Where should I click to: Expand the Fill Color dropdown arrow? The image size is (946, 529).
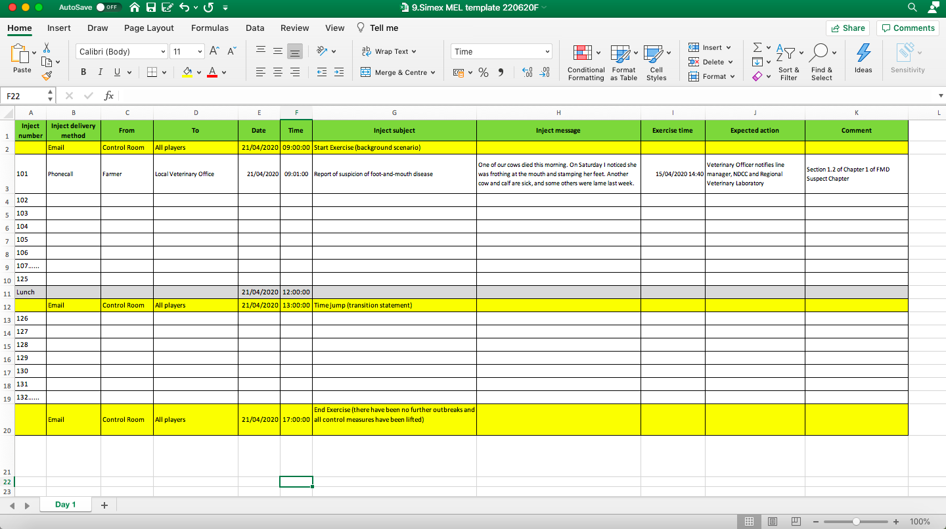(x=199, y=72)
